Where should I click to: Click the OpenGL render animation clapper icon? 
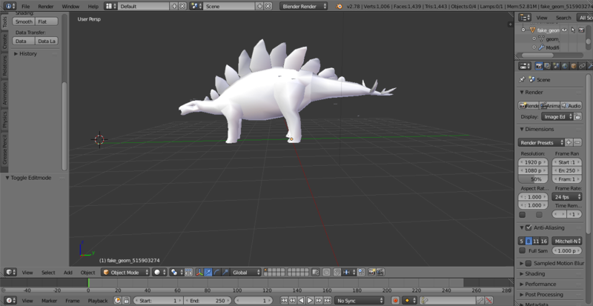tap(380, 273)
